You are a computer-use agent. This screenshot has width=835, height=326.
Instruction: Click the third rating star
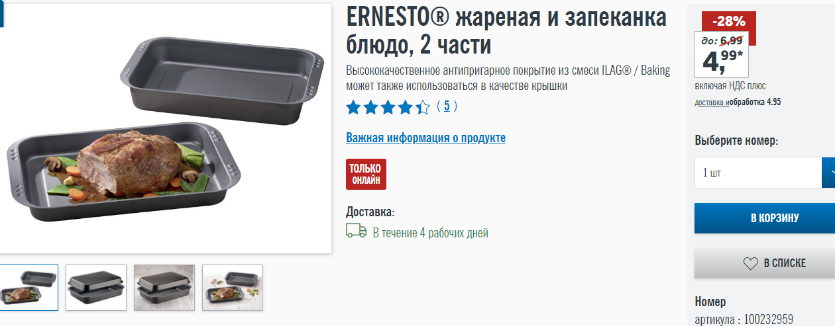(x=388, y=107)
